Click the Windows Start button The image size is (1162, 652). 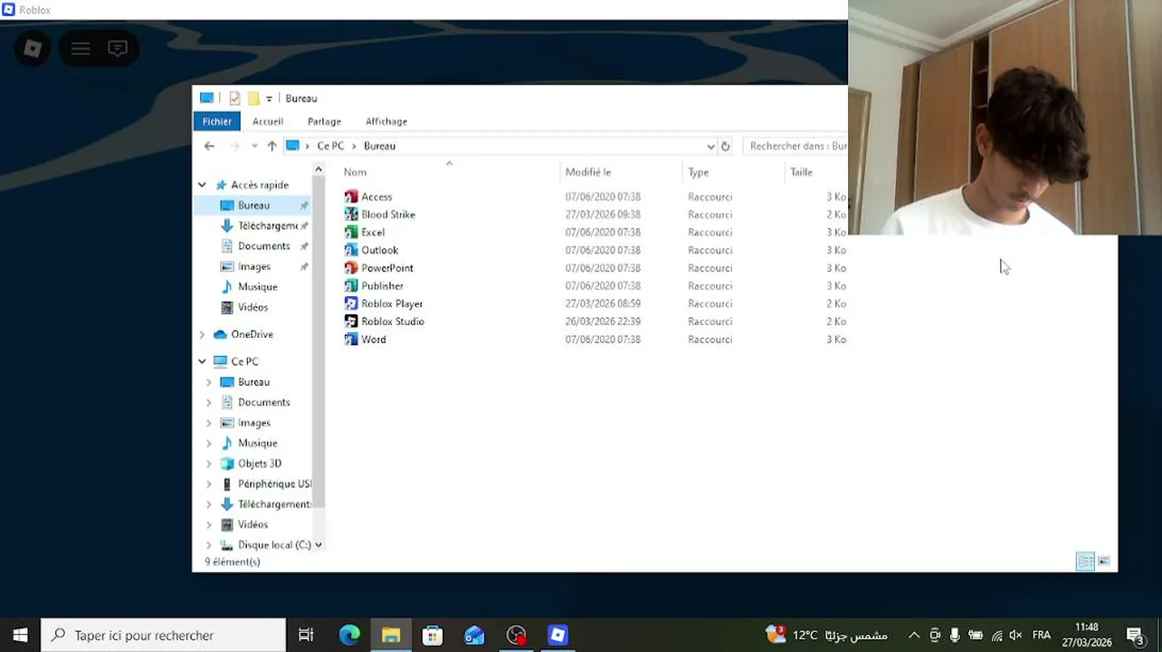(20, 635)
